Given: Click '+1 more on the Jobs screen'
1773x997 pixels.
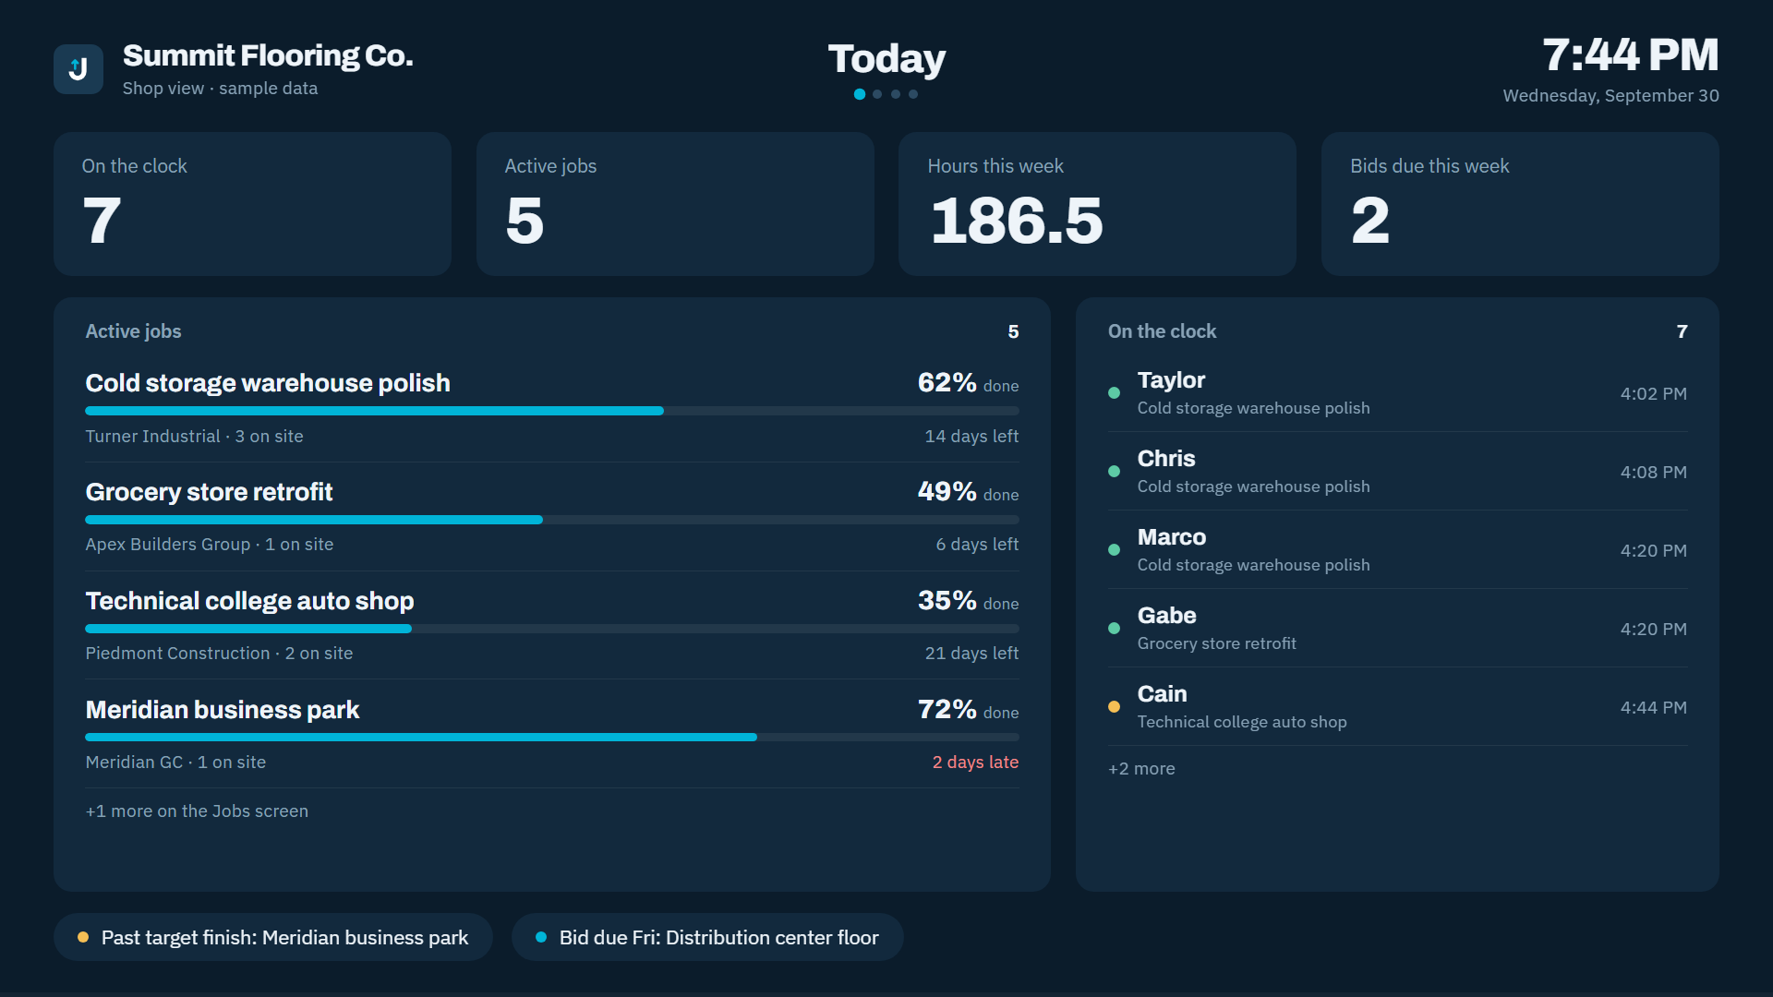Looking at the screenshot, I should (197, 811).
